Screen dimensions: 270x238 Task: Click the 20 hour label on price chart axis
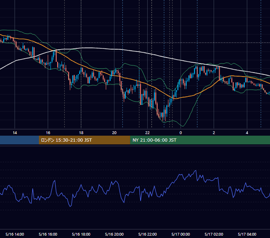114,133
